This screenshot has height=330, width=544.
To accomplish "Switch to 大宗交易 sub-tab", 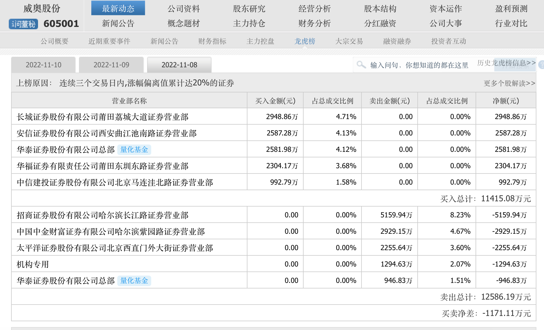I will (349, 41).
